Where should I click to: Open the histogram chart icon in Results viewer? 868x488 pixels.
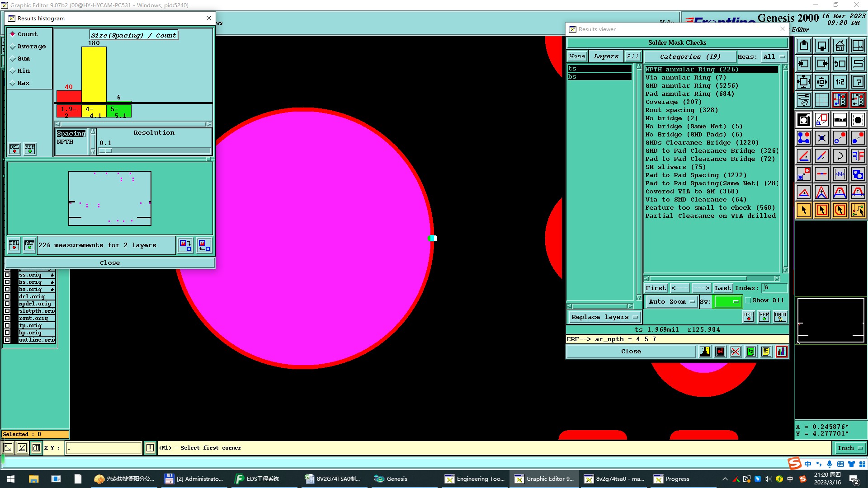[781, 352]
